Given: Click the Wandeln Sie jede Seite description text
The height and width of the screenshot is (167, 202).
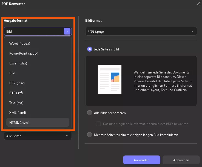Looking at the screenshot, I should [x=163, y=81].
